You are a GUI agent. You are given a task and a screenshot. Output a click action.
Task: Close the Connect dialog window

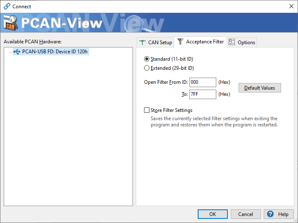(291, 6)
